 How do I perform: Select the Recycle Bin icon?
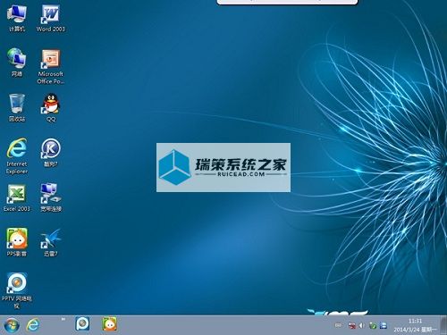tap(17, 108)
